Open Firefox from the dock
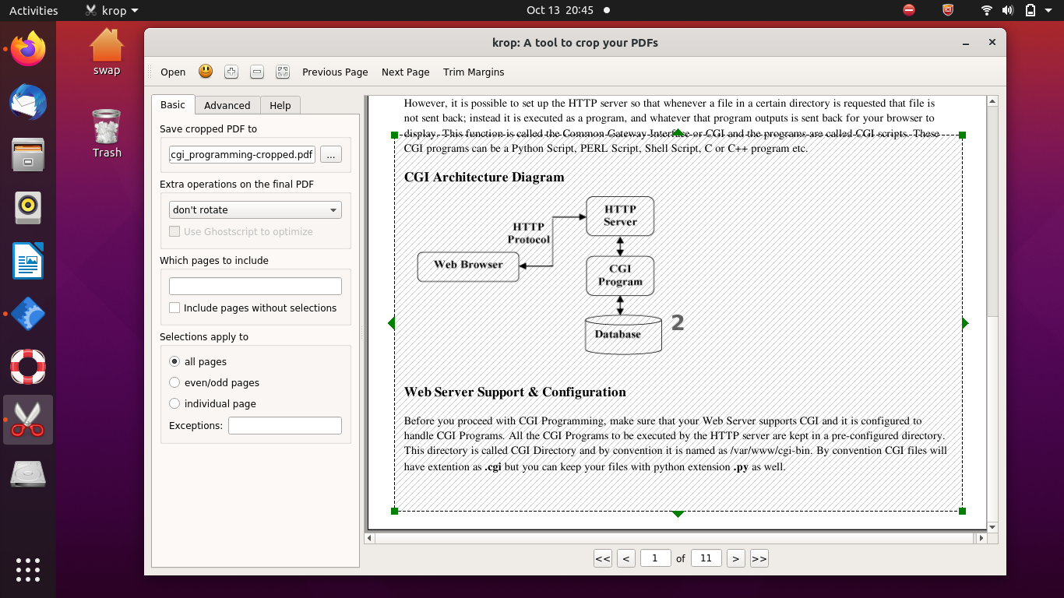Screen dimensions: 1064x598 (x=28, y=51)
